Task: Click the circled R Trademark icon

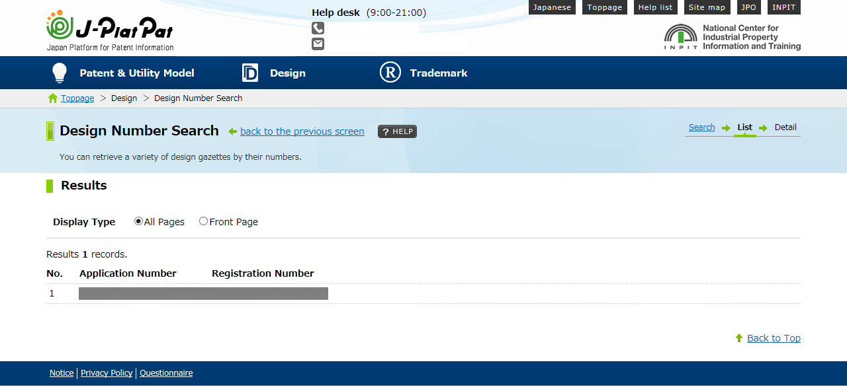Action: pos(390,73)
